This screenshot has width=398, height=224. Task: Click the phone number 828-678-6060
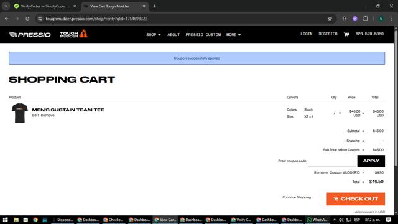369,34
